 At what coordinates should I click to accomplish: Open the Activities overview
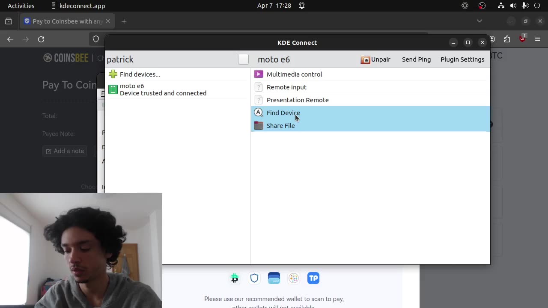tap(21, 6)
